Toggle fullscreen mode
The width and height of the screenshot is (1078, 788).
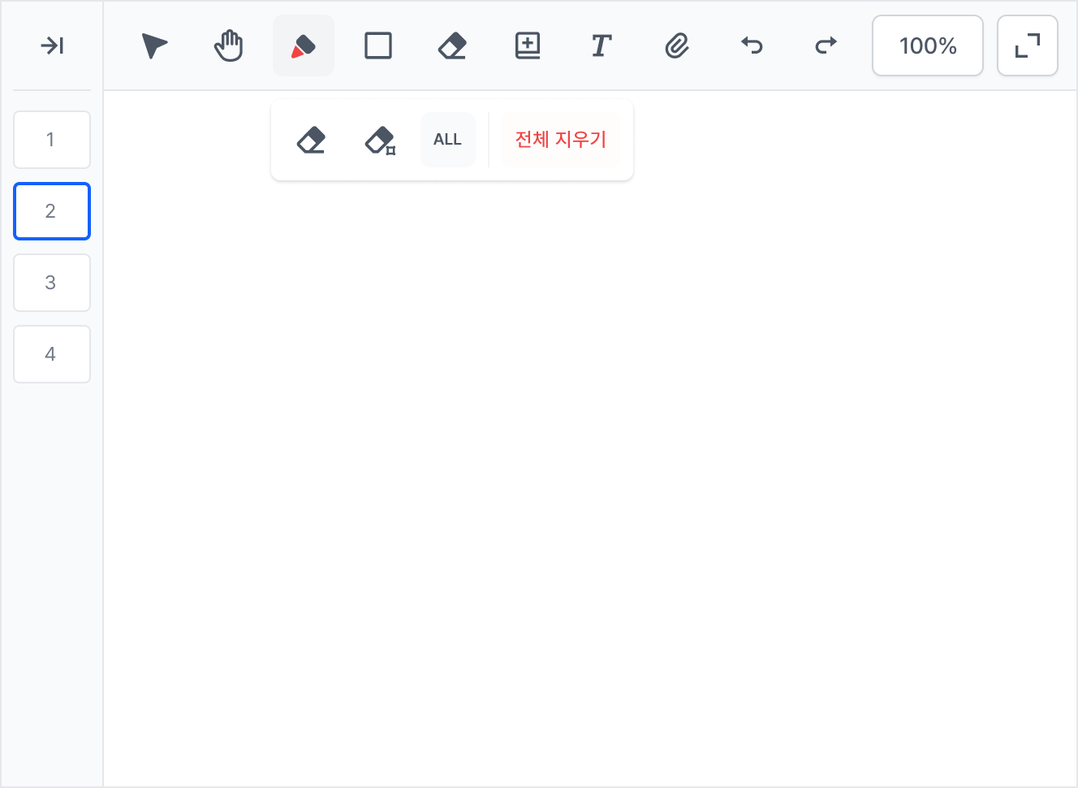(1028, 45)
